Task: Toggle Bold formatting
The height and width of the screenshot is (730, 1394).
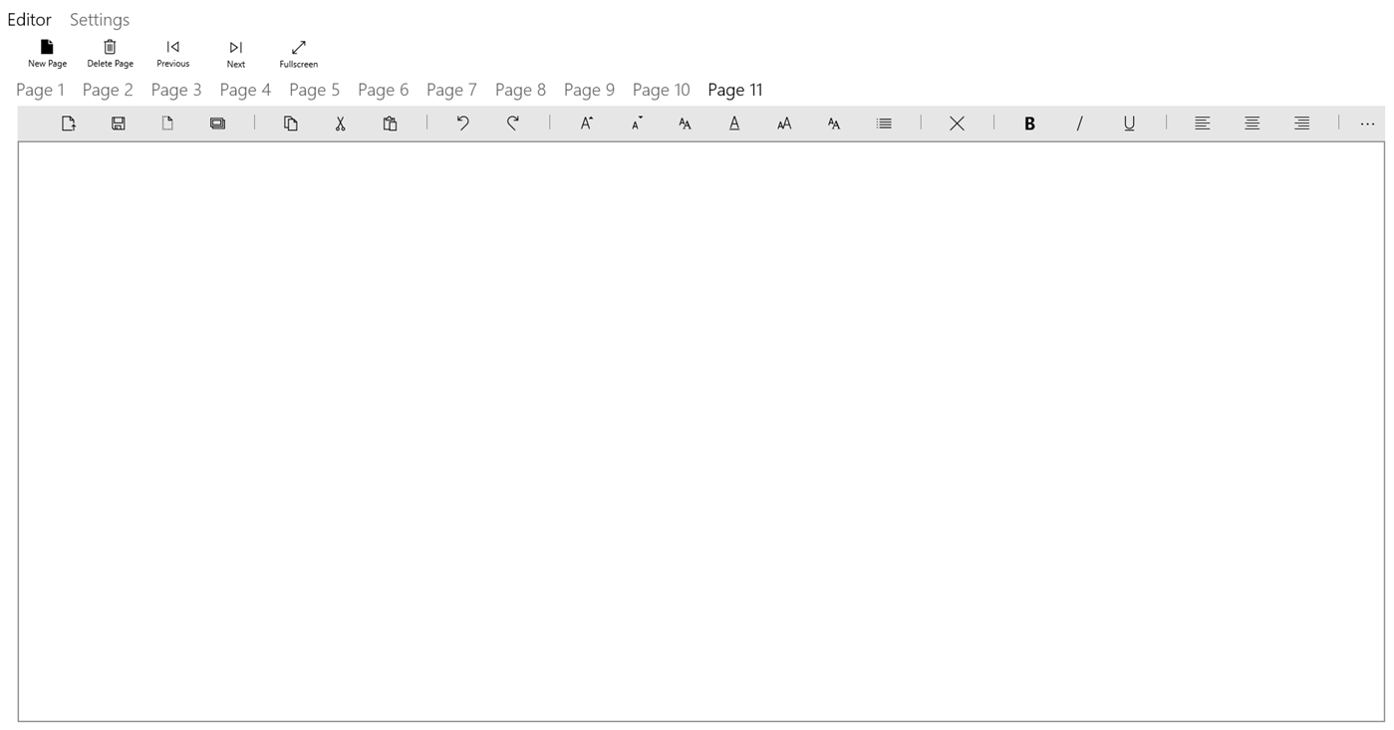Action: (x=1029, y=122)
